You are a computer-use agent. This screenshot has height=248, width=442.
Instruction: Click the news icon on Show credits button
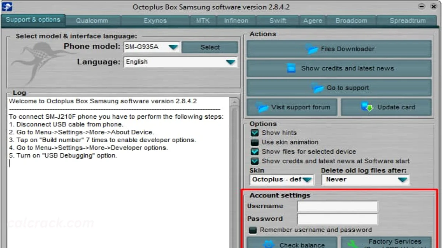click(291, 68)
